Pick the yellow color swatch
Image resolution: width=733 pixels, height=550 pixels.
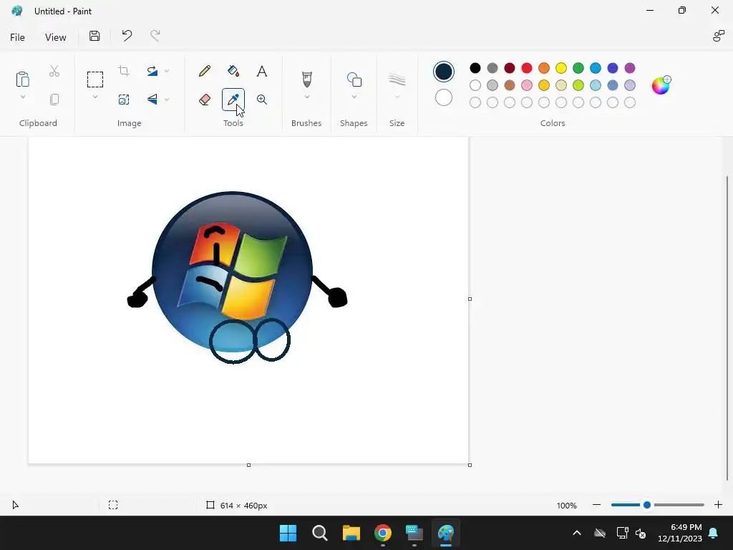coord(561,68)
